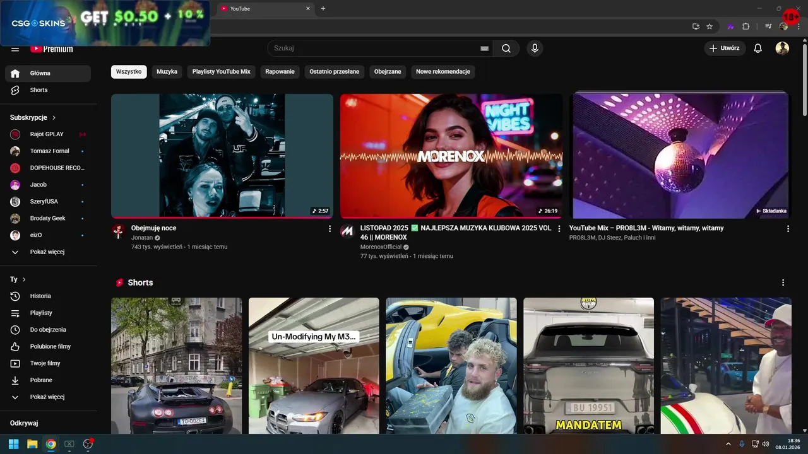Select the Nowe rekomendacje chip

click(443, 72)
